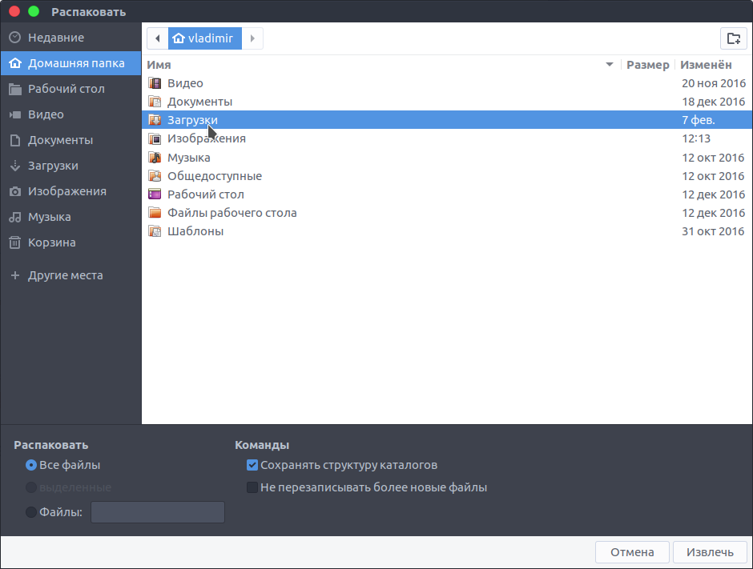Click the Корзина trash icon in sidebar
This screenshot has height=569, width=753.
tap(15, 242)
